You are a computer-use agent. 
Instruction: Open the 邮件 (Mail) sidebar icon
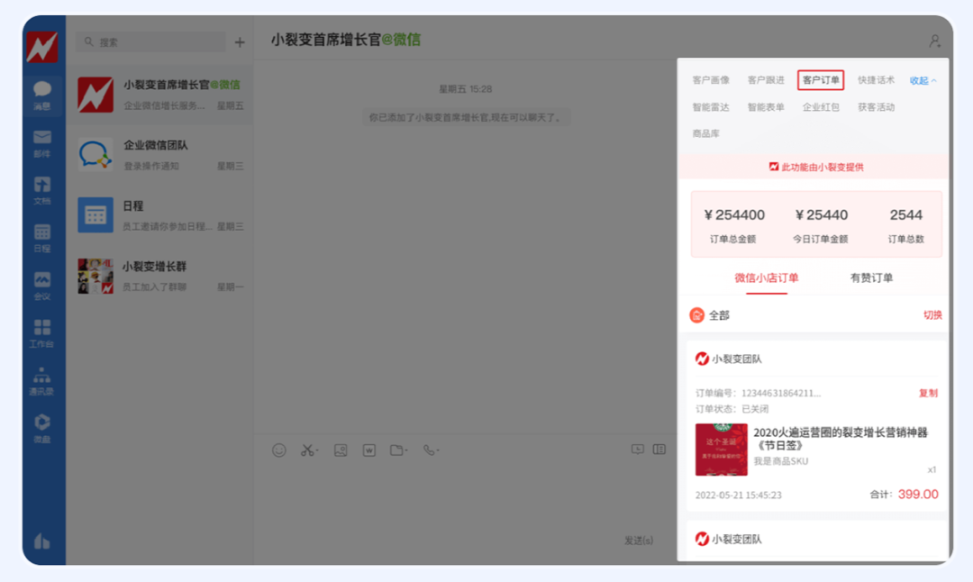click(x=42, y=140)
